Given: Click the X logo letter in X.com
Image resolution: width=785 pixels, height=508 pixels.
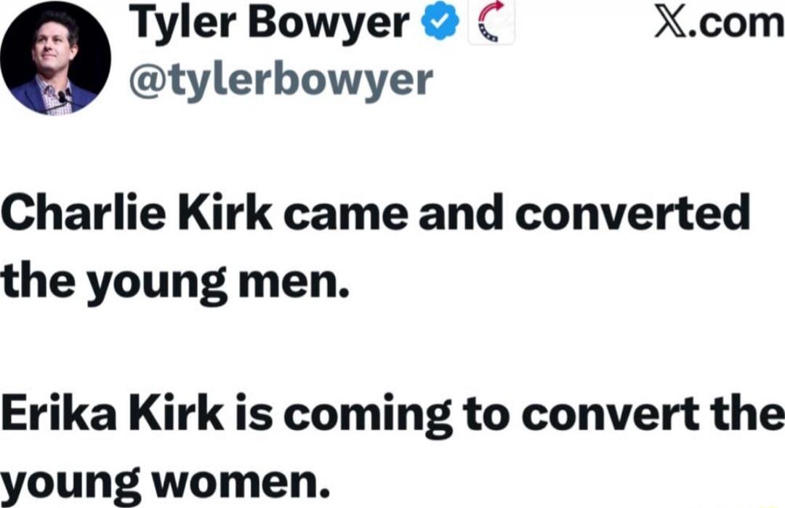Looking at the screenshot, I should [669, 25].
